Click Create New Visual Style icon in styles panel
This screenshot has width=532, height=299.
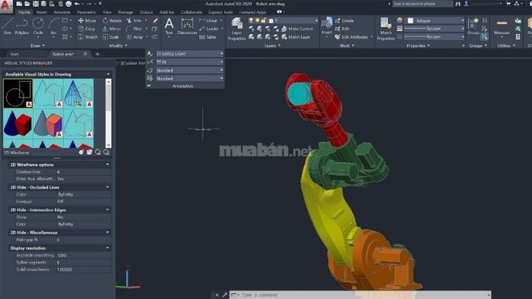click(81, 153)
